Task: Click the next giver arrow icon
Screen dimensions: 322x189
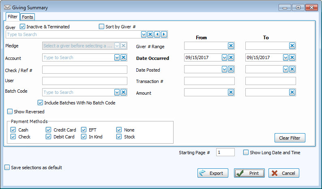Action: pyautogui.click(x=164, y=34)
